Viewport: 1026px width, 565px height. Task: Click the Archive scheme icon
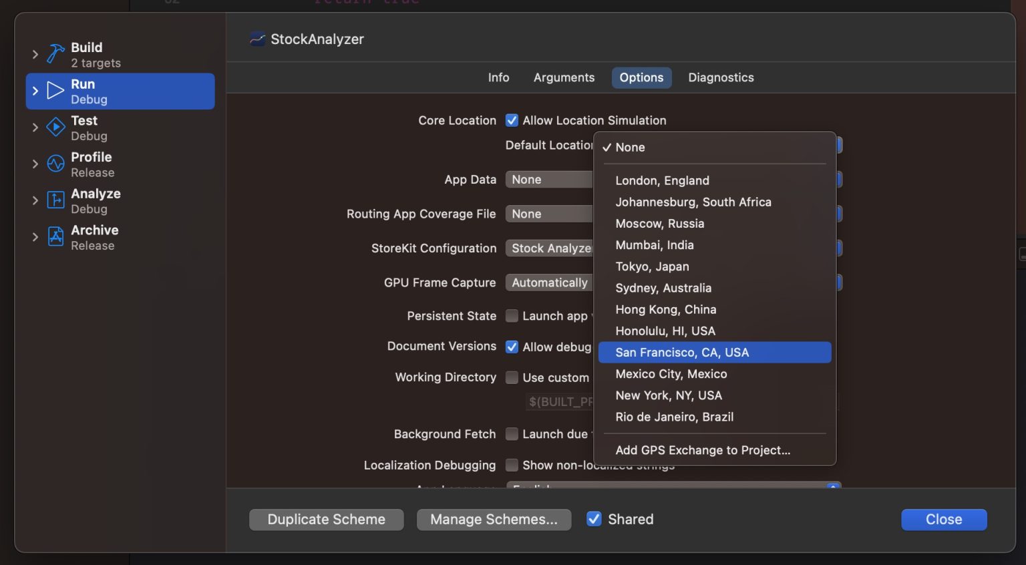tap(56, 237)
